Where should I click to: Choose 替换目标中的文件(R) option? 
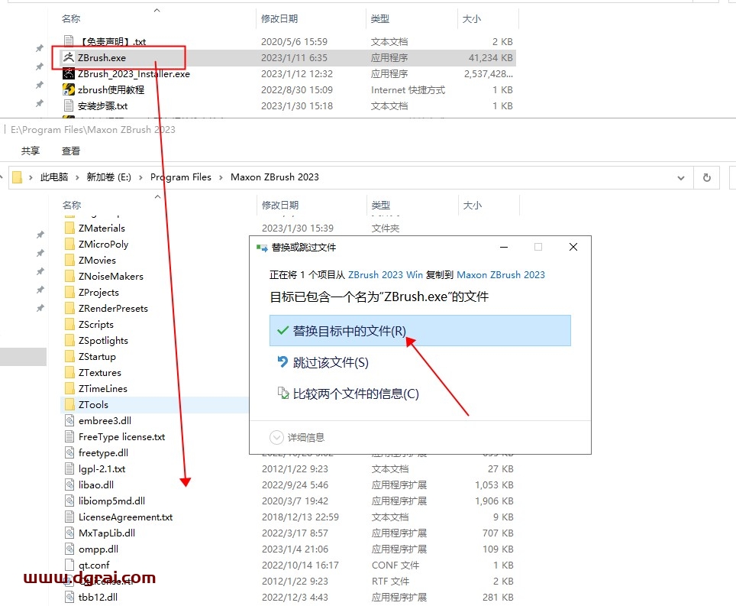point(350,331)
